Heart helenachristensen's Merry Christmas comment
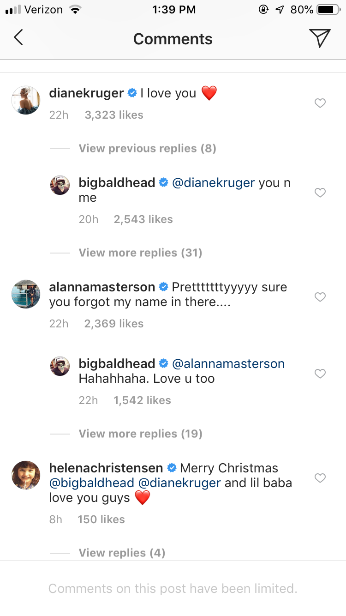 (320, 478)
